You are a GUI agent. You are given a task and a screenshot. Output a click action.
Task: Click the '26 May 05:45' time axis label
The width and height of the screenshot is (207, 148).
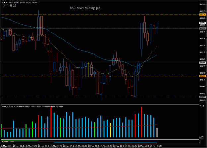coord(44,146)
